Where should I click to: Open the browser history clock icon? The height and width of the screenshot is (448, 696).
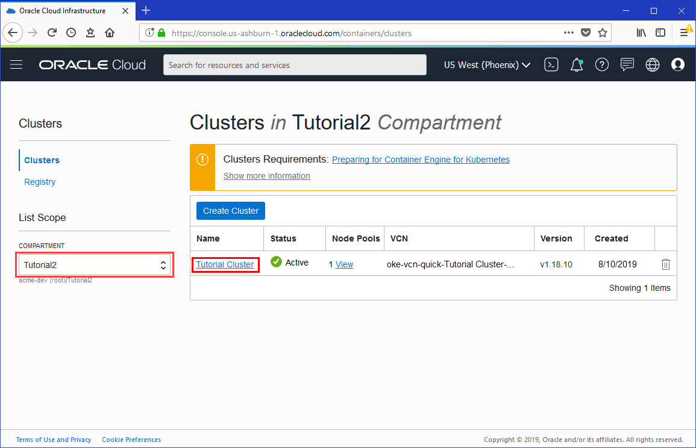(x=71, y=33)
